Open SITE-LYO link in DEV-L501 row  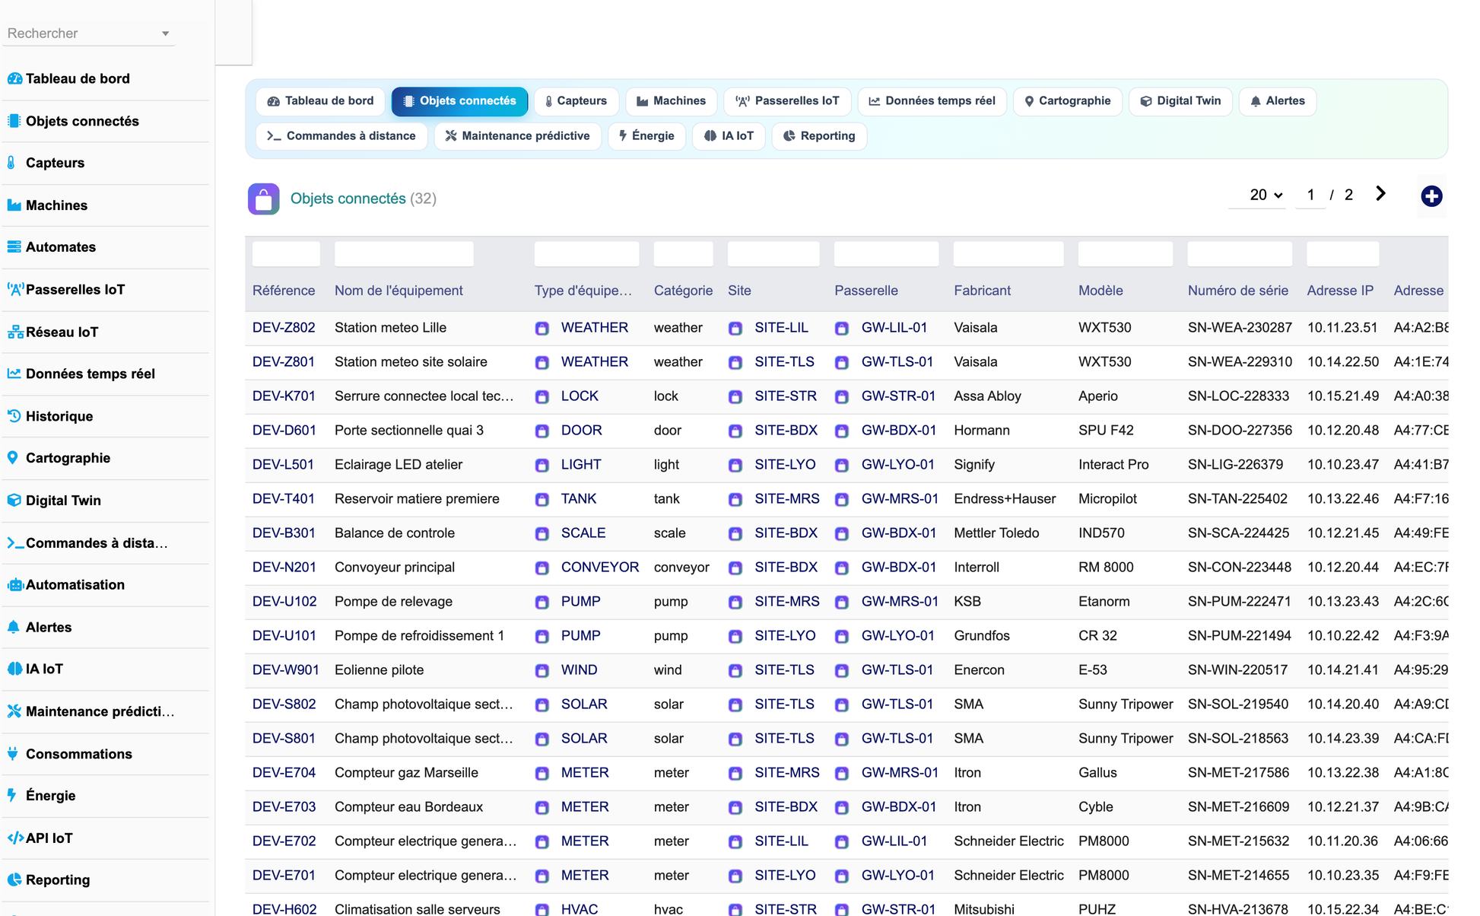click(x=785, y=465)
